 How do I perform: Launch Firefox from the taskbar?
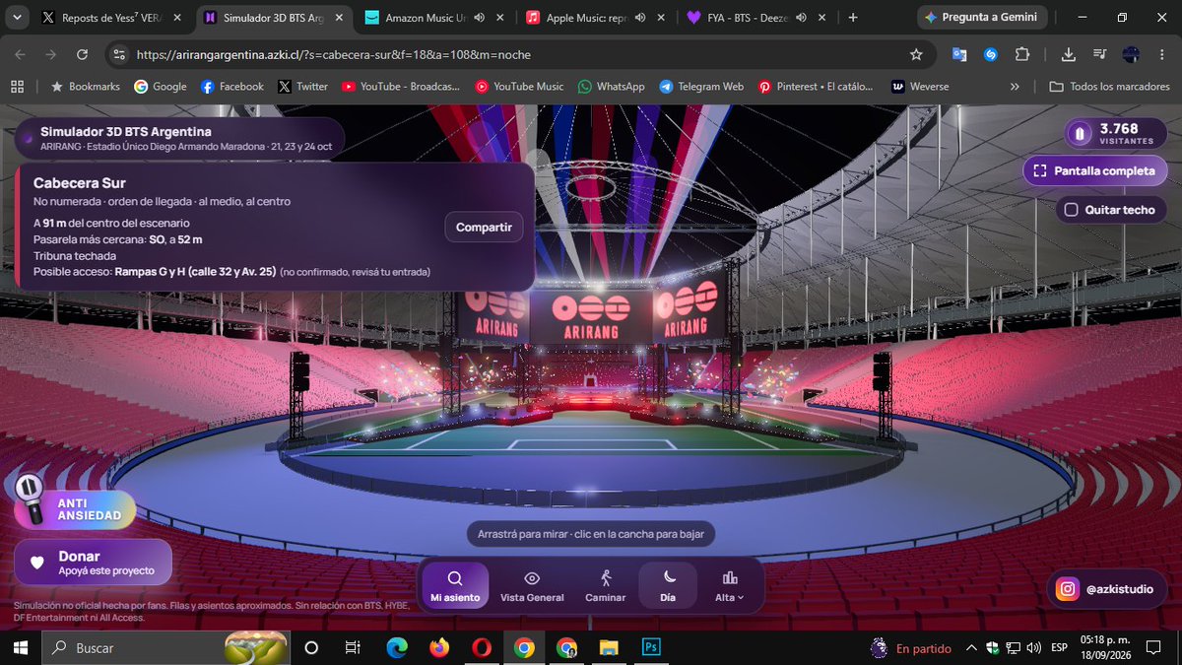coord(439,648)
